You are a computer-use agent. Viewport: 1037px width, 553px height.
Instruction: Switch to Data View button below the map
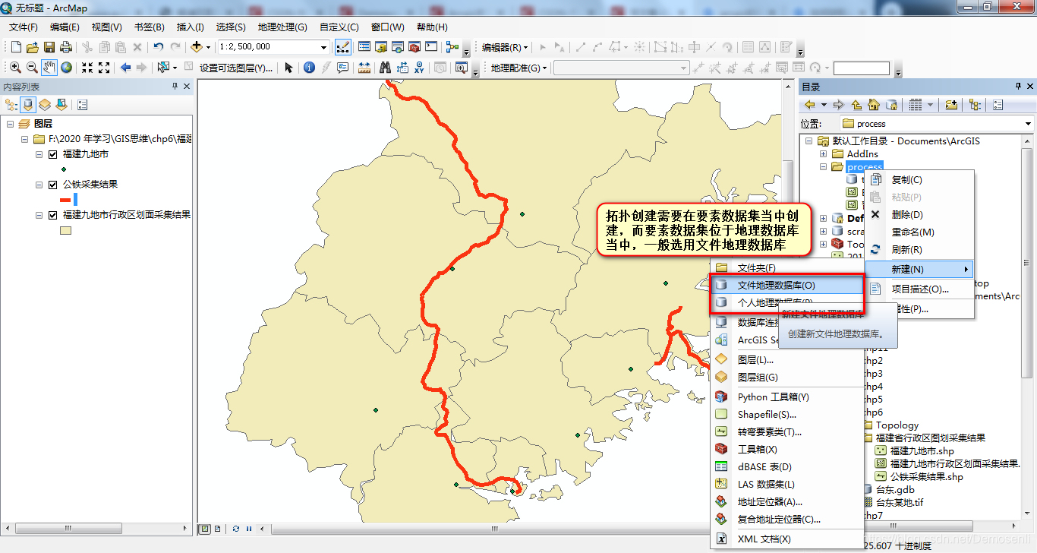point(205,529)
